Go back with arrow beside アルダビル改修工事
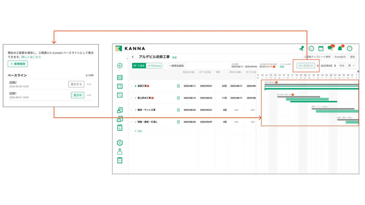The image size is (365, 205). click(133, 57)
